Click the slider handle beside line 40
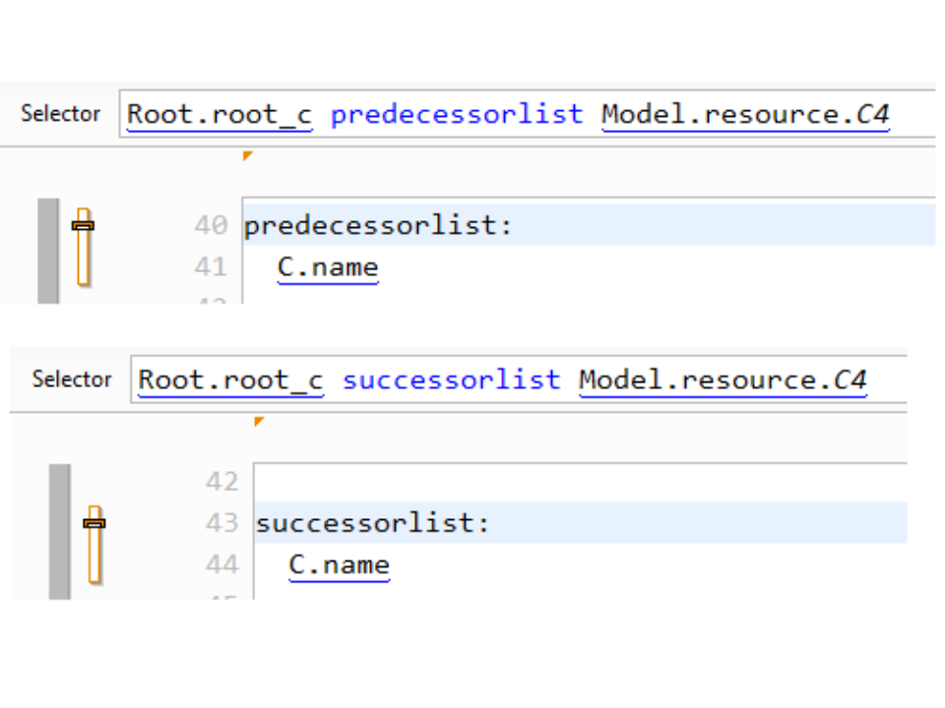Image resolution: width=945 pixels, height=708 pixels. pyautogui.click(x=84, y=225)
